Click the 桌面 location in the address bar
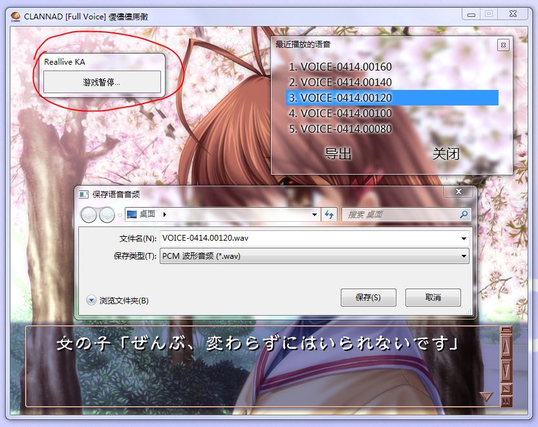 pyautogui.click(x=147, y=214)
